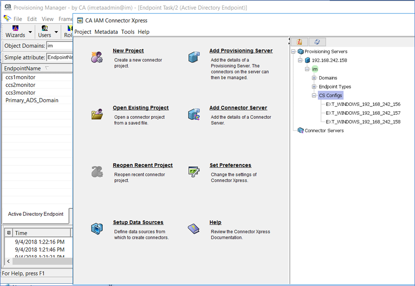Screen dimensions: 415x286
Task: Click the Add Connector Server link
Action: point(238,108)
